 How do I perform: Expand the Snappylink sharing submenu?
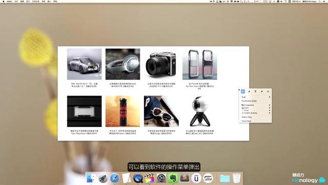255,105
